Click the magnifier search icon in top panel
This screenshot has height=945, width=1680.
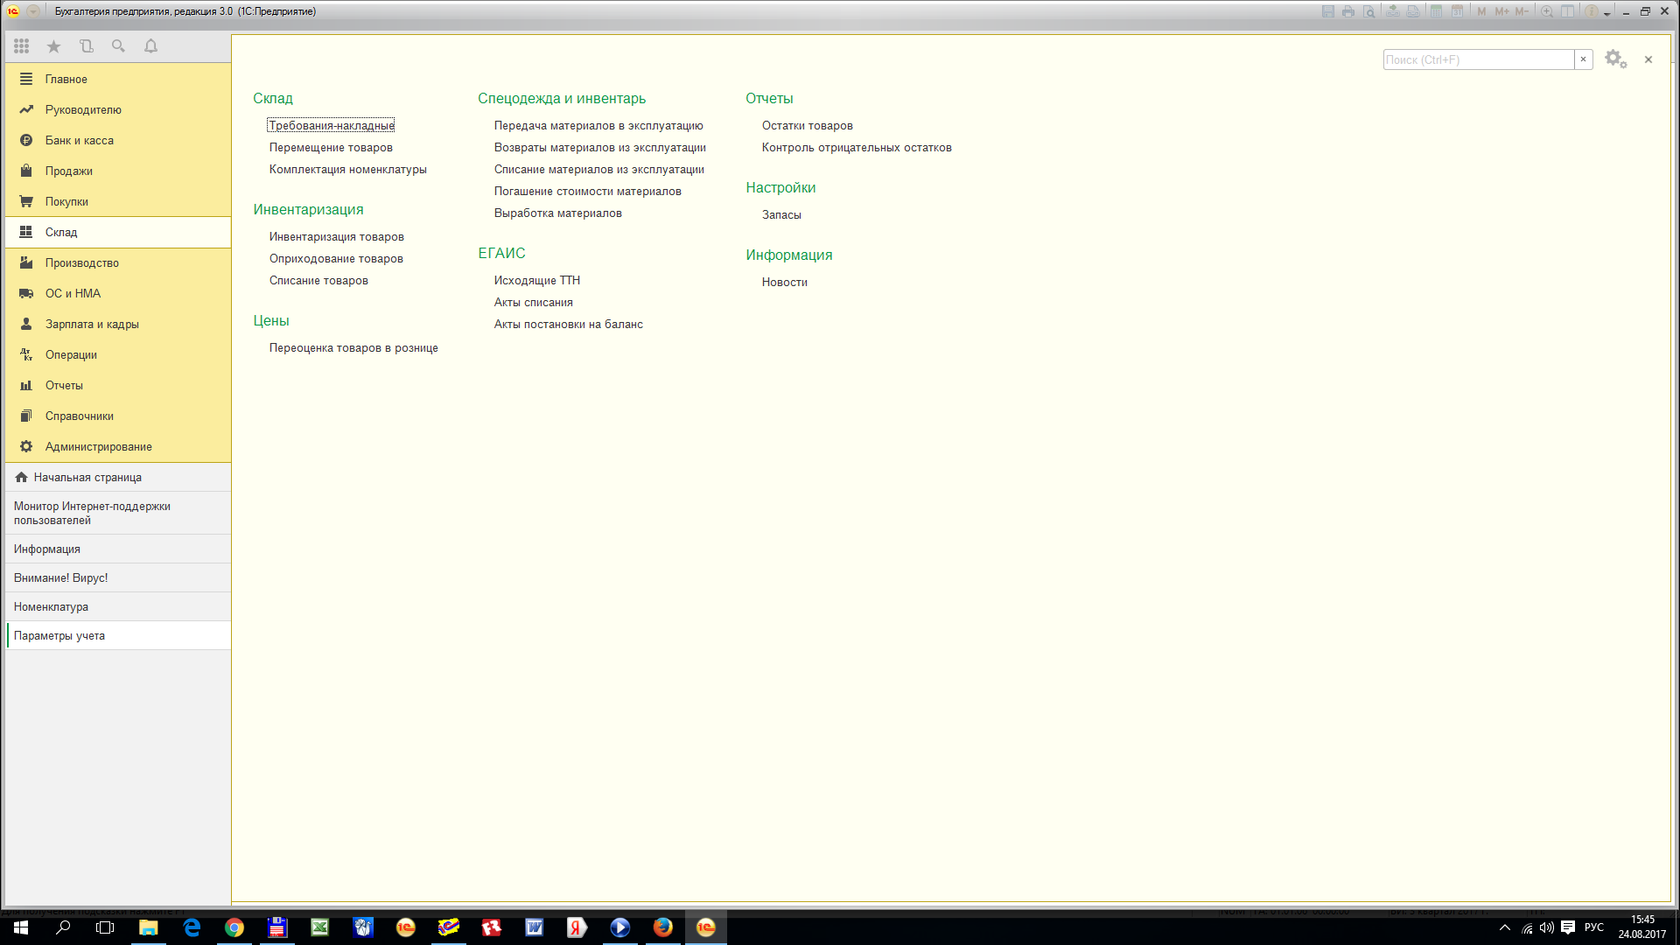(118, 46)
